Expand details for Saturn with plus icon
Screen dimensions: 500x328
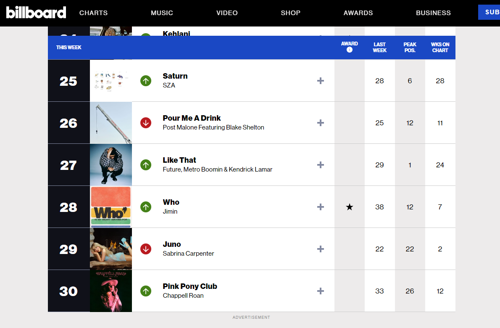pos(321,81)
